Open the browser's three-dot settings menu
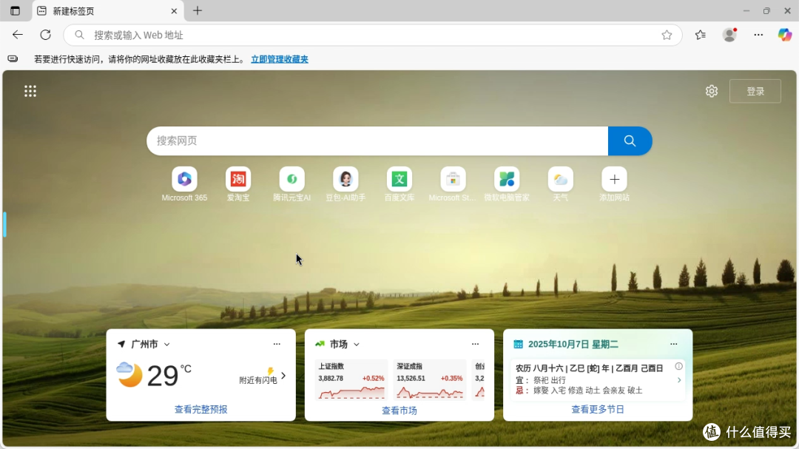This screenshot has height=449, width=799. coord(758,35)
